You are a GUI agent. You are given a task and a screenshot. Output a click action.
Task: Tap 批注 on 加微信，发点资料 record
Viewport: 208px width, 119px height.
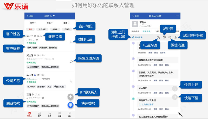(x=161, y=80)
